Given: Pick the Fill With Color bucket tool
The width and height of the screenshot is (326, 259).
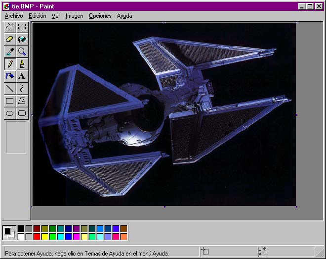Looking at the screenshot, I should coord(22,39).
